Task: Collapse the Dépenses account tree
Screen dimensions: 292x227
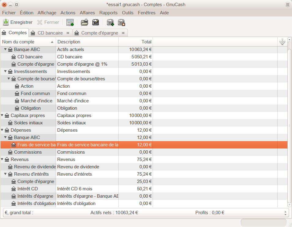Action: [x=2, y=130]
